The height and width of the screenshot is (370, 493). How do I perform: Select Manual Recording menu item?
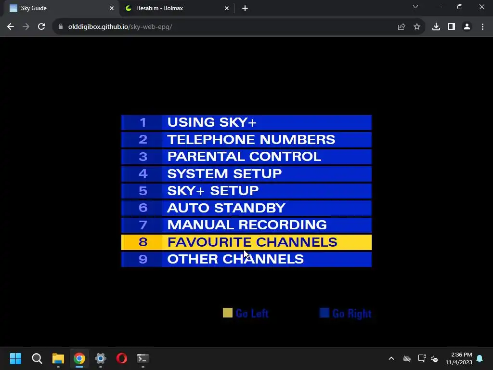click(246, 225)
